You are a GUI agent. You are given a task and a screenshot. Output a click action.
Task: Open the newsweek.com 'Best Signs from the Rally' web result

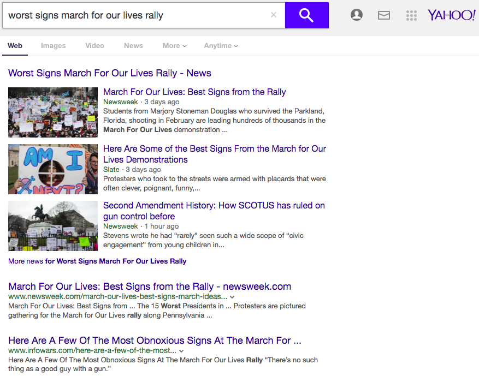(x=150, y=287)
